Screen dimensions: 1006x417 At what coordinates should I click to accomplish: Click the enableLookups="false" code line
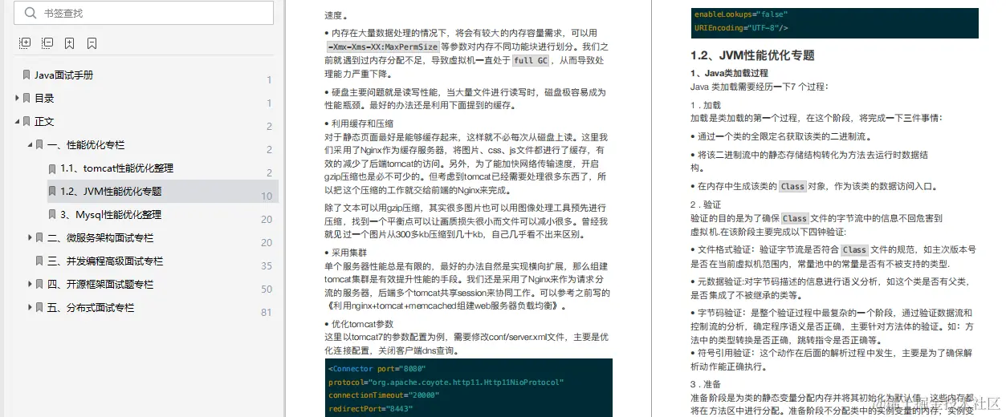[x=741, y=14]
